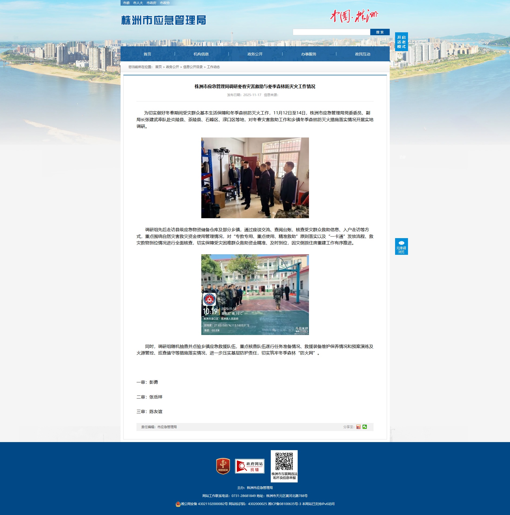Screen dimensions: 510x515
Task: Click the 中国·株洲 calligraphy logo
Action: pos(354,16)
